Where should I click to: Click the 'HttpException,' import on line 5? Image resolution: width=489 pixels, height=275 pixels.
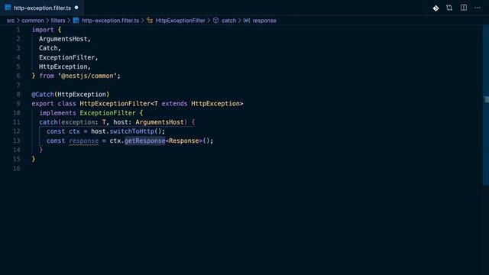(x=64, y=66)
